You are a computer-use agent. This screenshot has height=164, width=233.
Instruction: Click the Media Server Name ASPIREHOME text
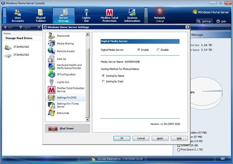pyautogui.click(x=120, y=62)
